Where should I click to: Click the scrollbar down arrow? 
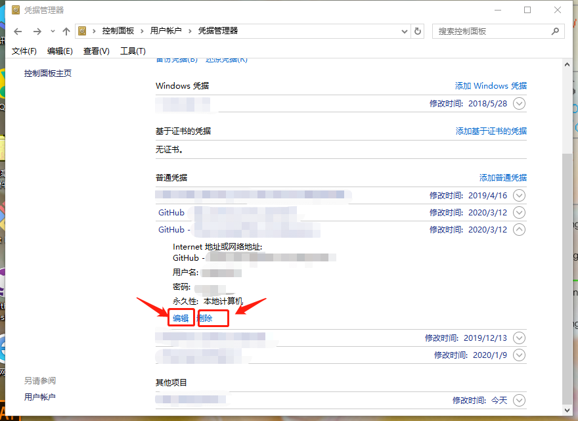click(567, 410)
